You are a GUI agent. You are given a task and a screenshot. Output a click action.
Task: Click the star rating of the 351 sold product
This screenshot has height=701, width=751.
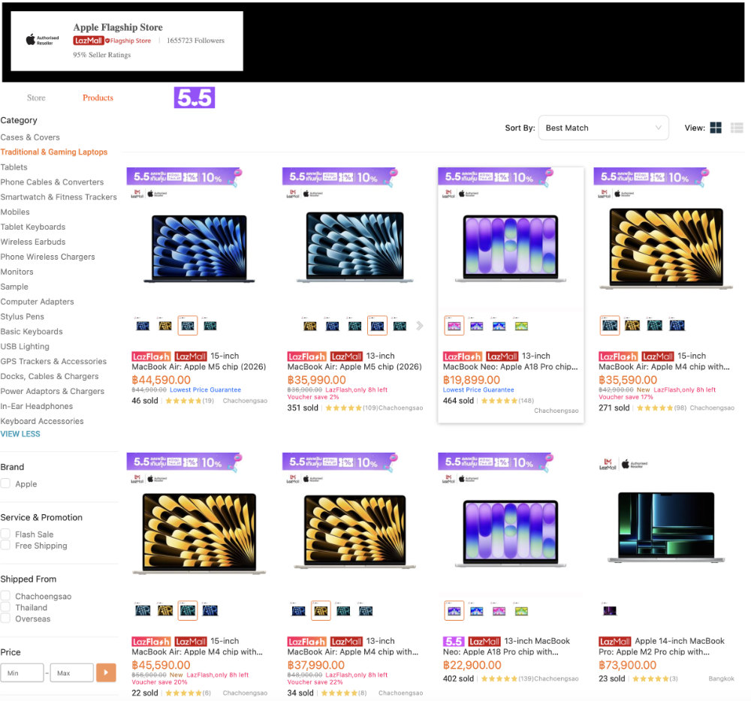click(343, 408)
